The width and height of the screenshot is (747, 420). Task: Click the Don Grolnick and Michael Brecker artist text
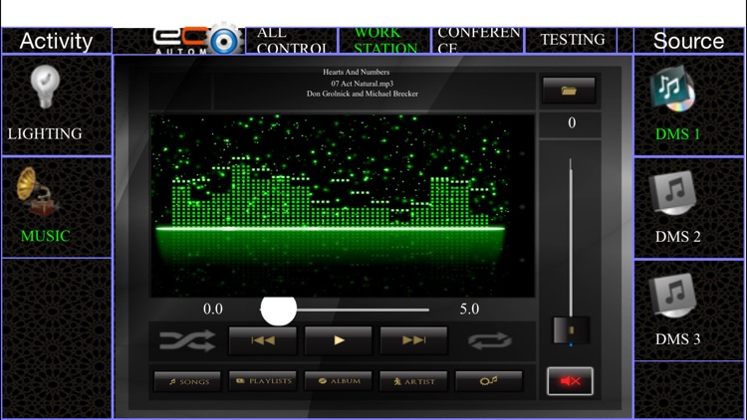point(363,94)
